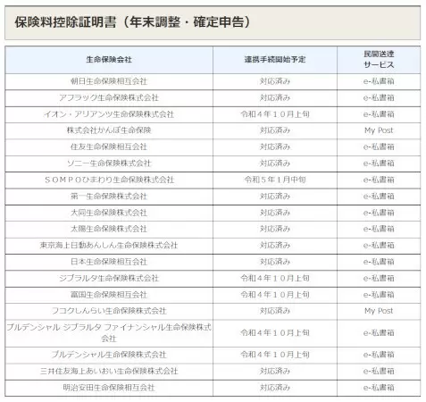This screenshot has height=402, width=426.
Task: Select the 第一生命保険株式会社 cell
Action: click(x=109, y=197)
